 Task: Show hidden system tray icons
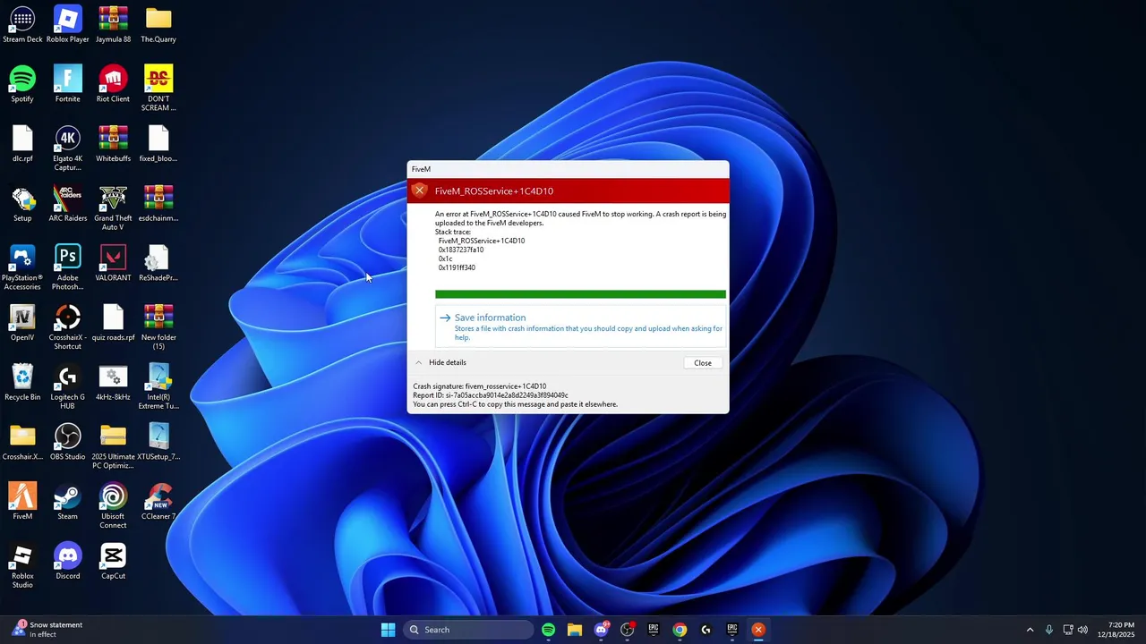(x=1030, y=630)
